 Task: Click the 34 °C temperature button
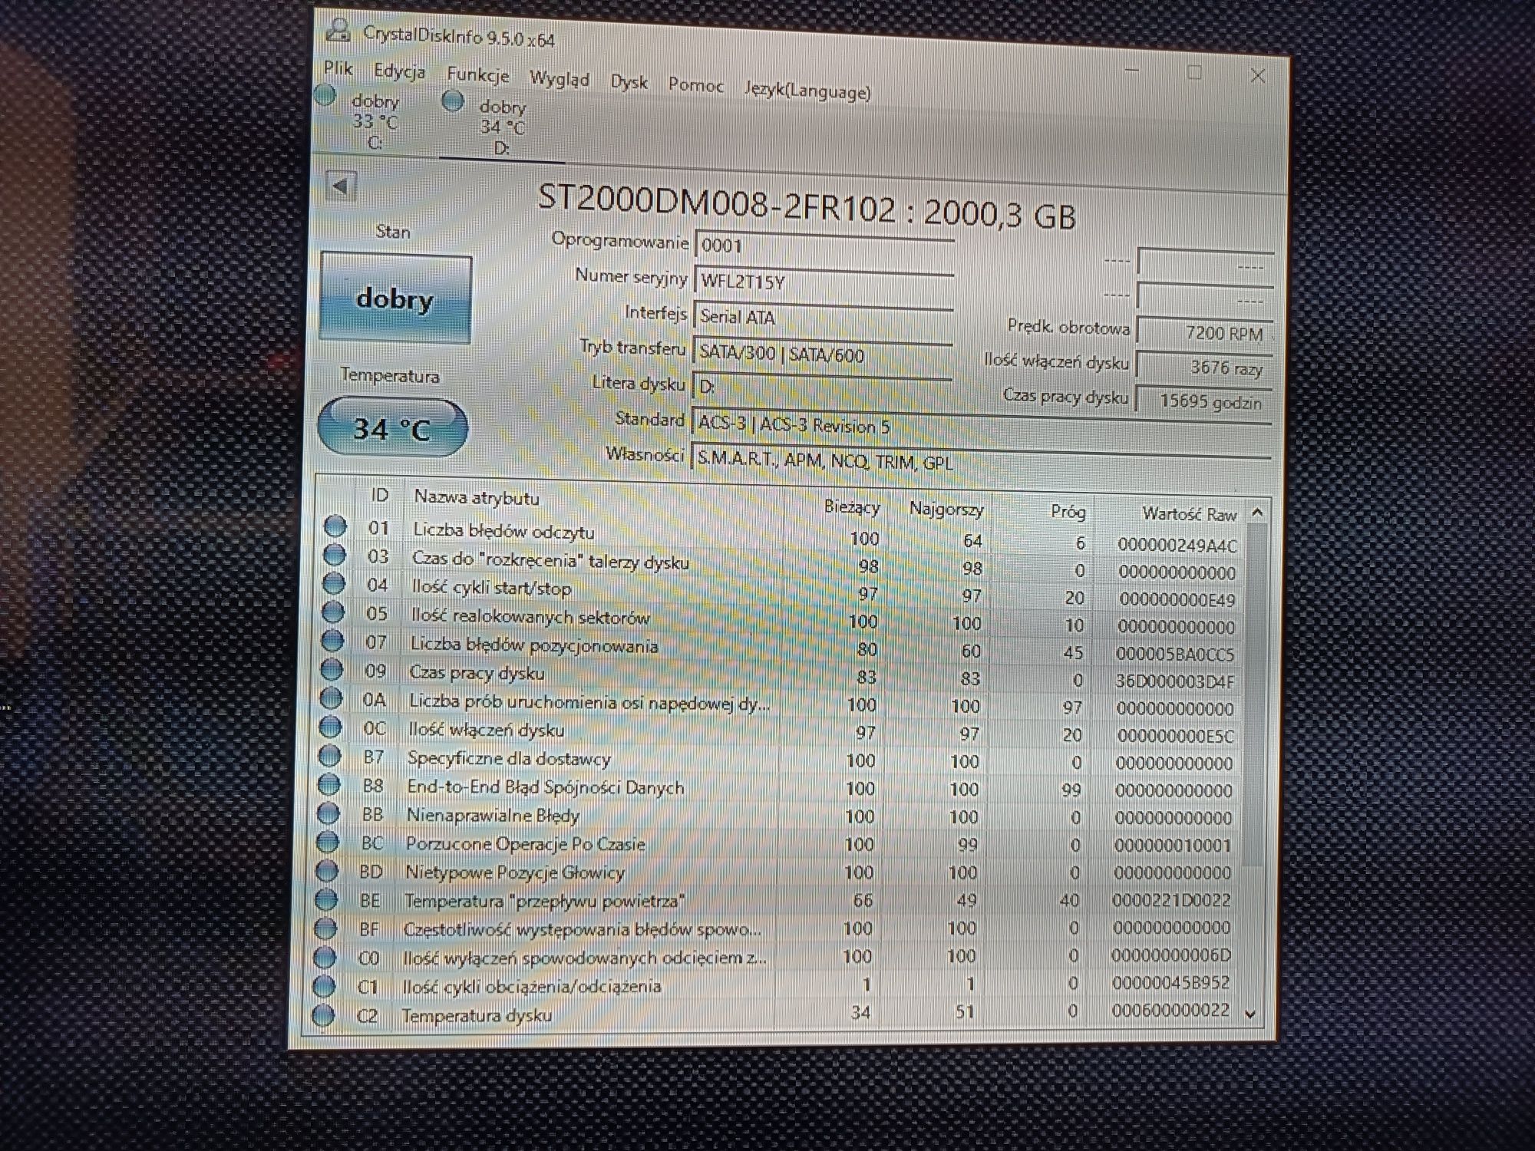[392, 427]
